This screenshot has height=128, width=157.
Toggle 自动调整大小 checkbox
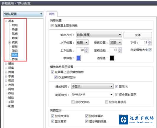click(x=150, y=49)
